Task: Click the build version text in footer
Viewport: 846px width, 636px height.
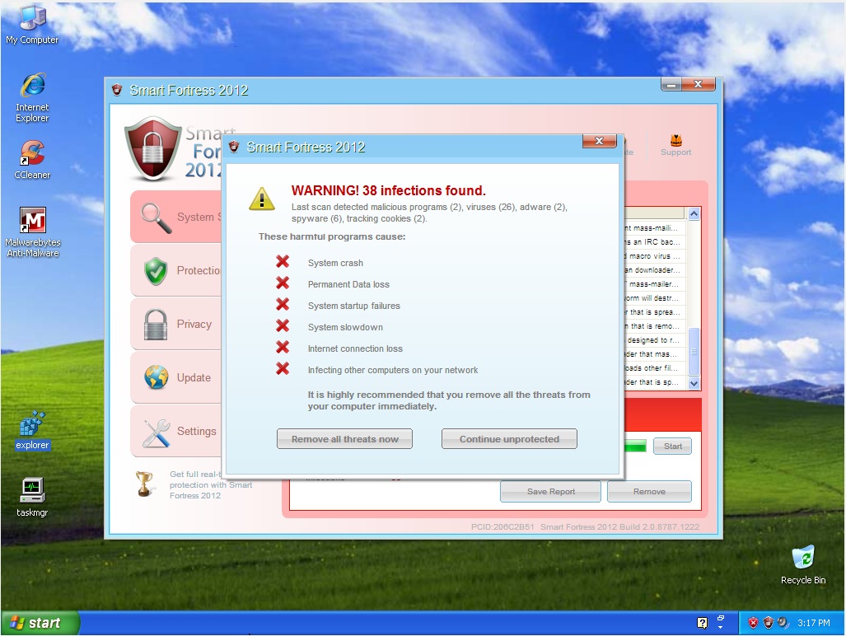Action: tap(619, 526)
